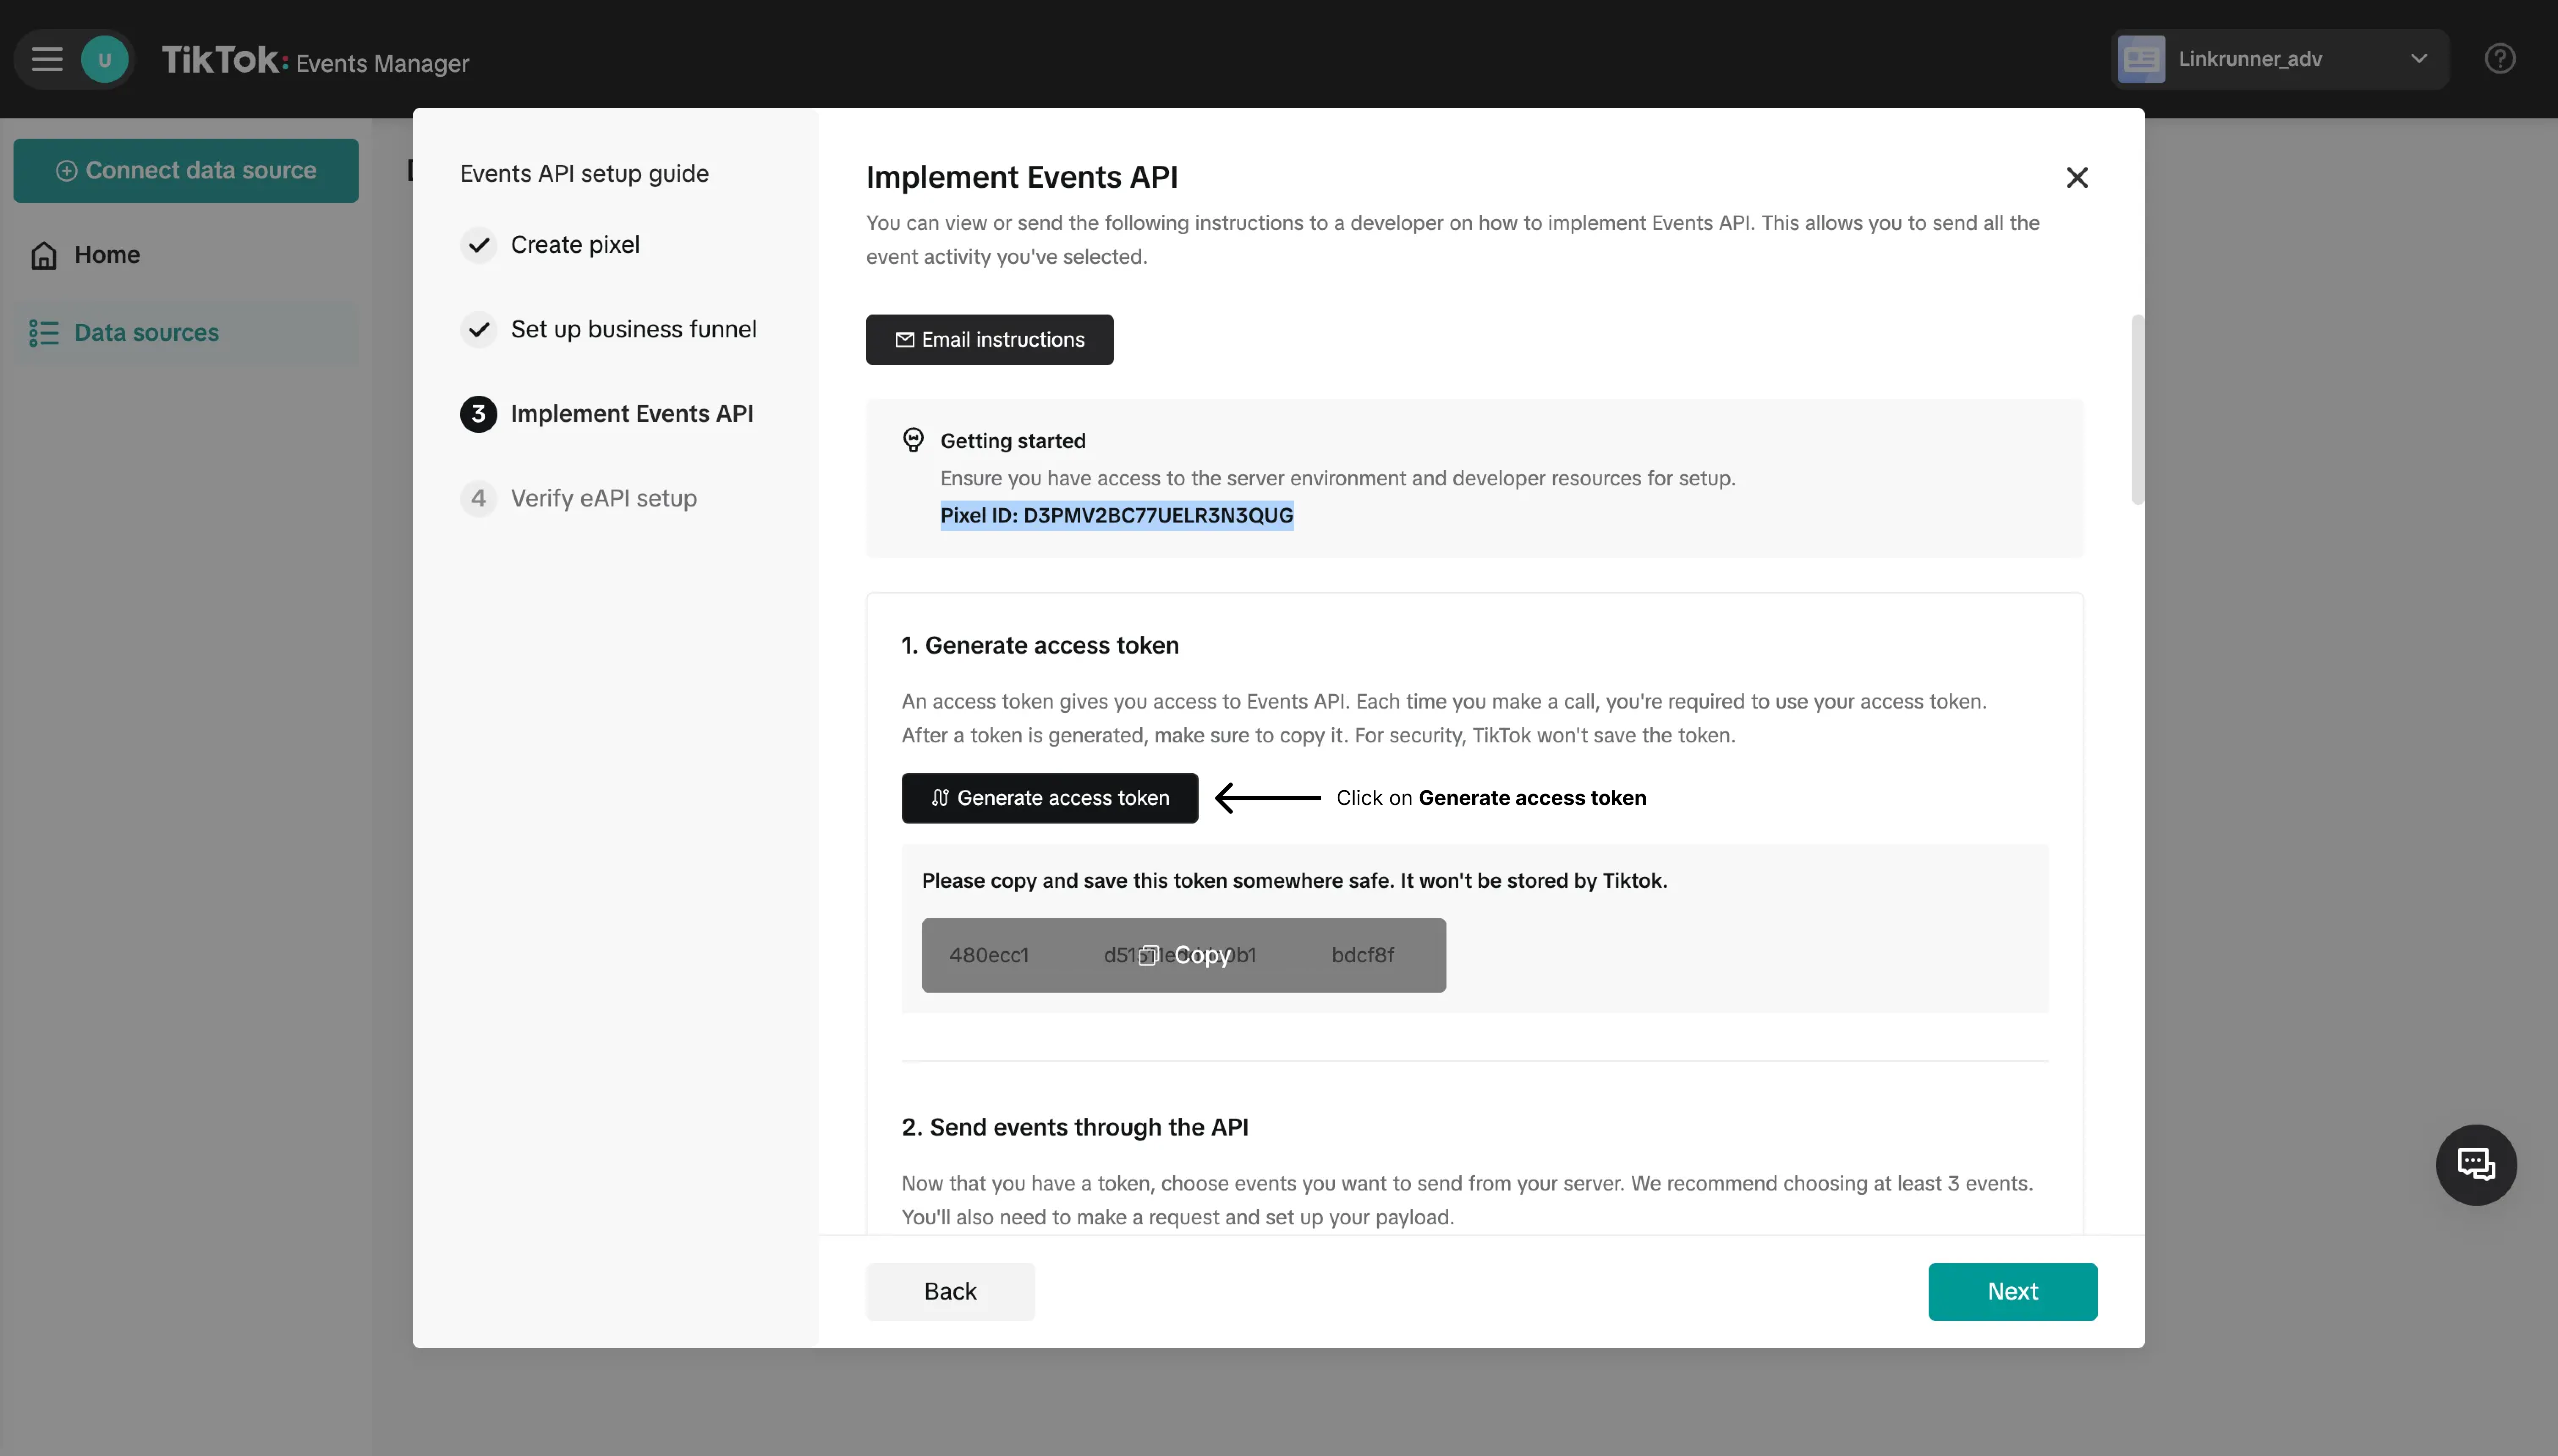This screenshot has width=2558, height=1456.
Task: Click the Generate access token button
Action: point(1049,798)
